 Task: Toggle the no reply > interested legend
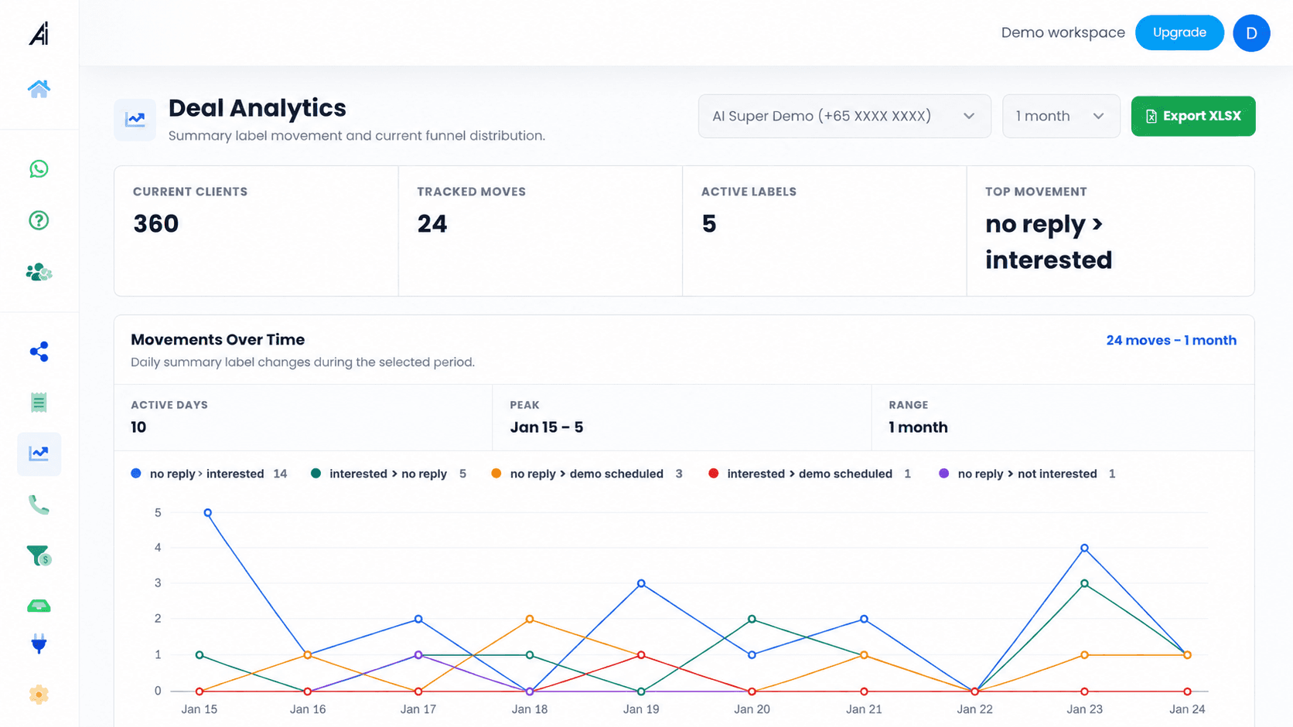[x=209, y=474]
